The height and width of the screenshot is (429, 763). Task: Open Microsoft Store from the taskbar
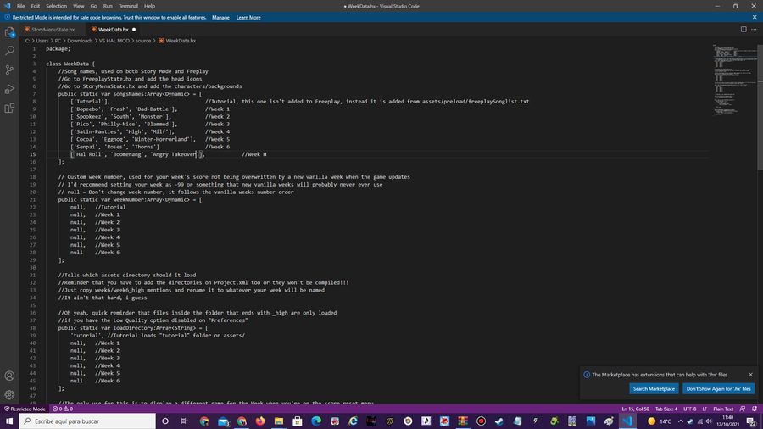pos(298,421)
